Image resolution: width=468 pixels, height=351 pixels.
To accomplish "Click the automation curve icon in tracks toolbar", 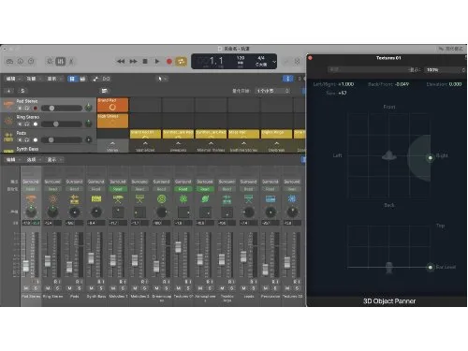I will [95, 79].
